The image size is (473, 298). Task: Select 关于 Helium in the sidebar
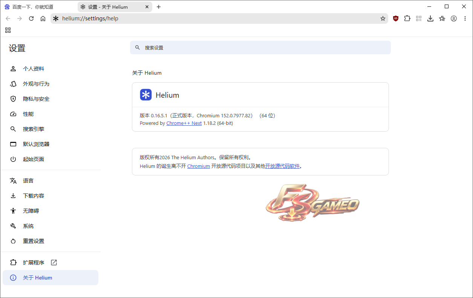click(x=51, y=278)
